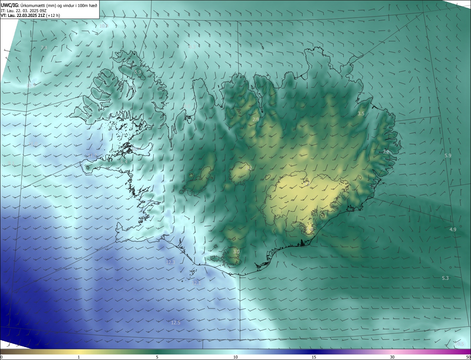This screenshot has width=471, height=360.
Task: Click the map value 6.4
Action: click(124, 162)
